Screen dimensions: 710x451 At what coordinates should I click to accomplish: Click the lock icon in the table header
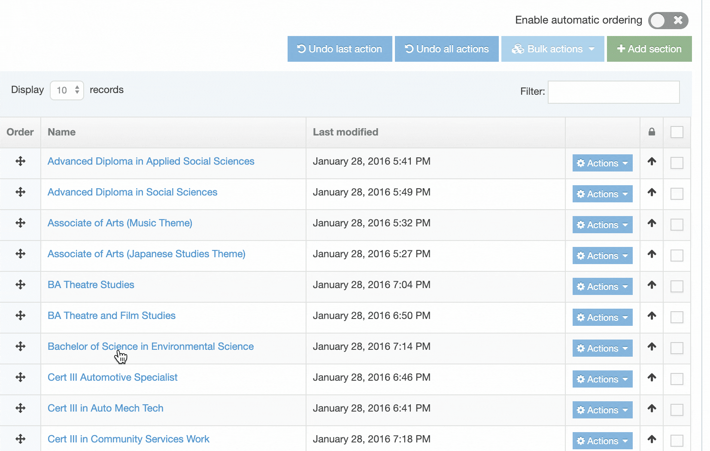point(652,132)
